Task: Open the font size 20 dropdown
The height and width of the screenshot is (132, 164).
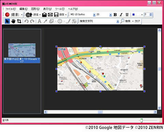Action: pos(111,15)
